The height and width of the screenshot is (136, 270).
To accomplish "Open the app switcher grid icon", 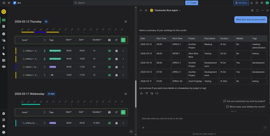I will point(9,3).
